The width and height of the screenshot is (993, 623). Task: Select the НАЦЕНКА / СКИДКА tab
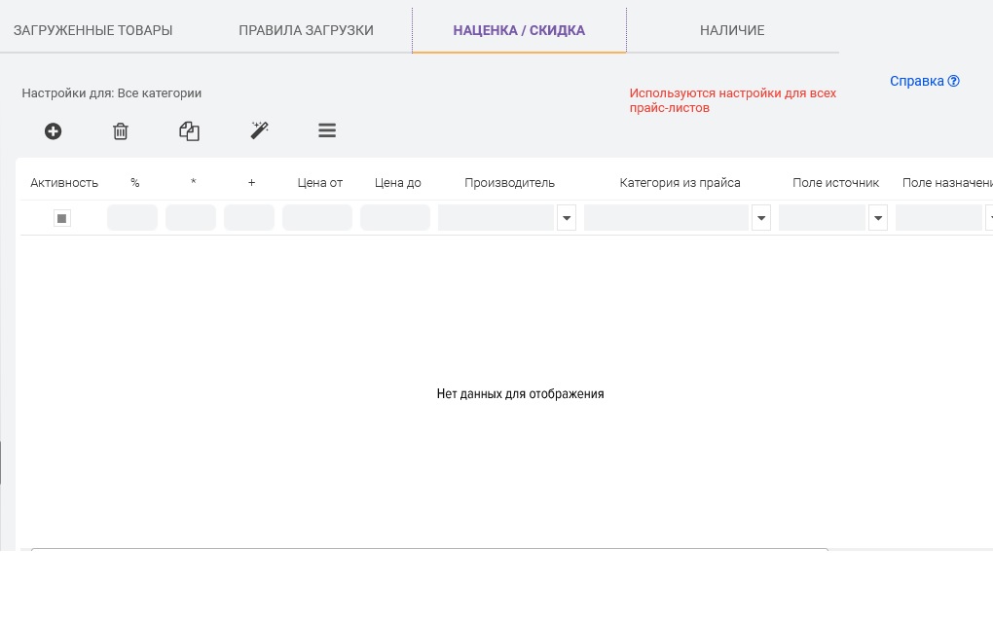tap(519, 30)
